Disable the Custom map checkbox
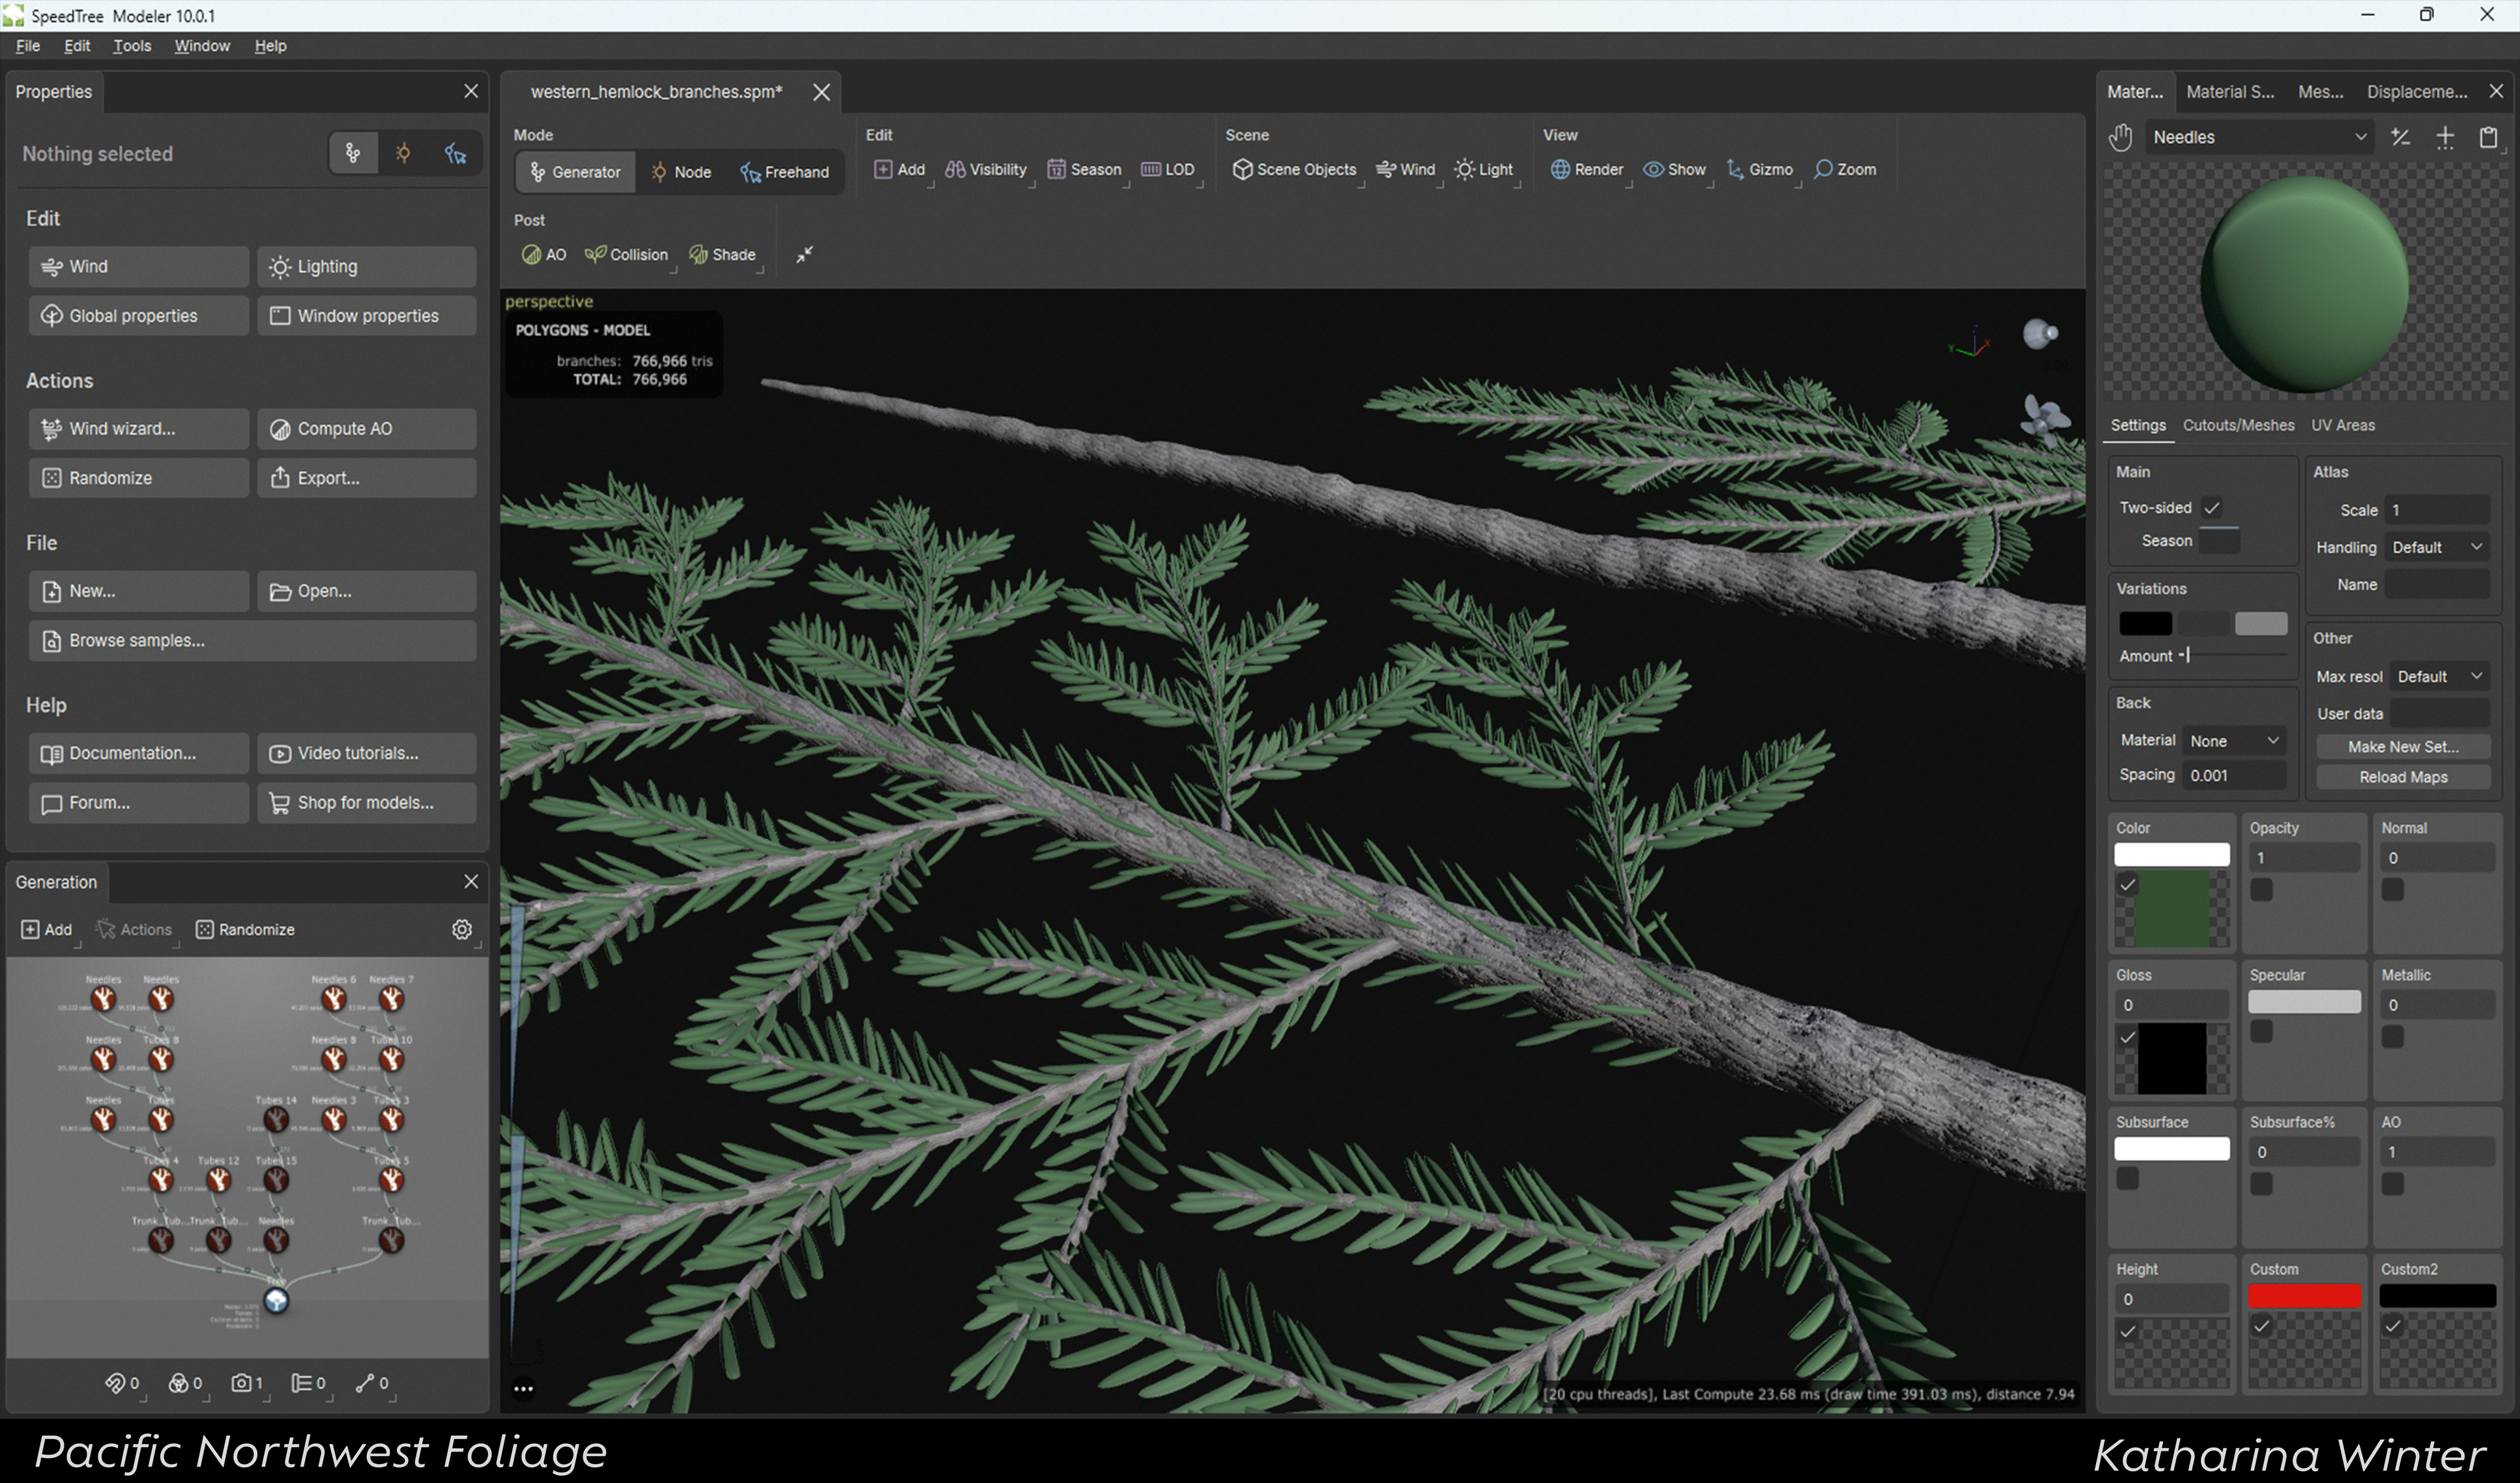Image resolution: width=2520 pixels, height=1483 pixels. coord(2262,1326)
